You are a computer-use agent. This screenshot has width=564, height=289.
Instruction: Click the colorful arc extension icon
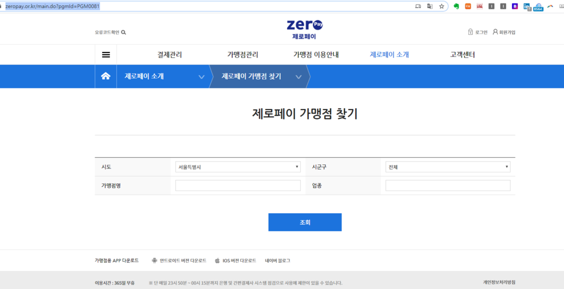(x=550, y=6)
